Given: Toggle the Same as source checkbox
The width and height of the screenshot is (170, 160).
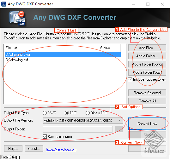Looking at the screenshot, I should point(45,137).
